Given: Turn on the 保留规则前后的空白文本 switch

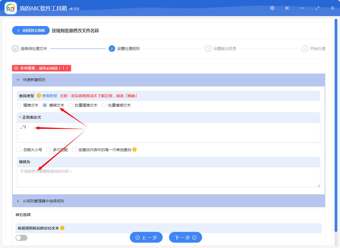Looking at the screenshot, I should coord(21,238).
